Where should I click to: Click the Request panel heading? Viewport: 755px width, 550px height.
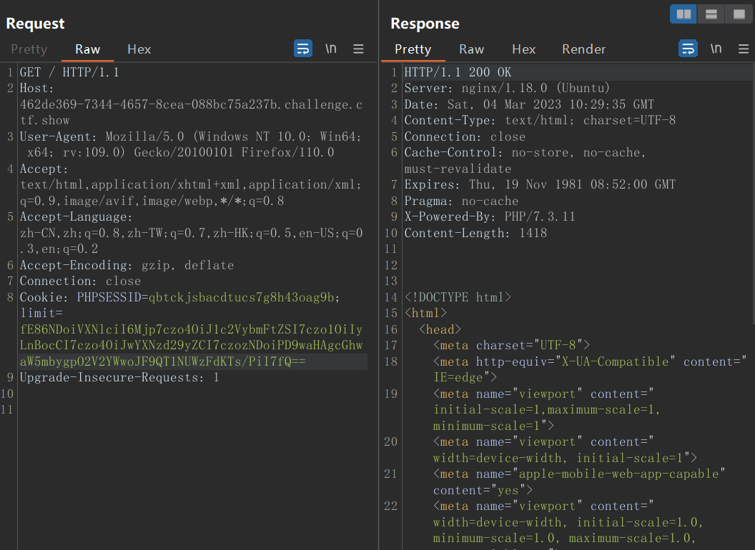pos(35,24)
